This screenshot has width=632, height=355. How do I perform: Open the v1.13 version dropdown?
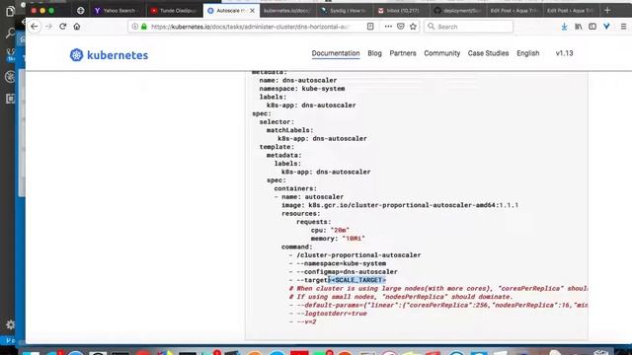coord(564,53)
